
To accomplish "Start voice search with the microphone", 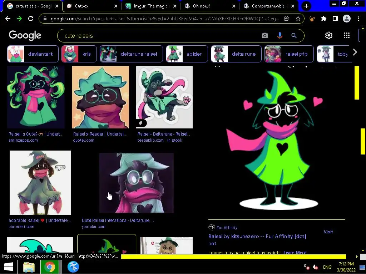I will [280, 36].
